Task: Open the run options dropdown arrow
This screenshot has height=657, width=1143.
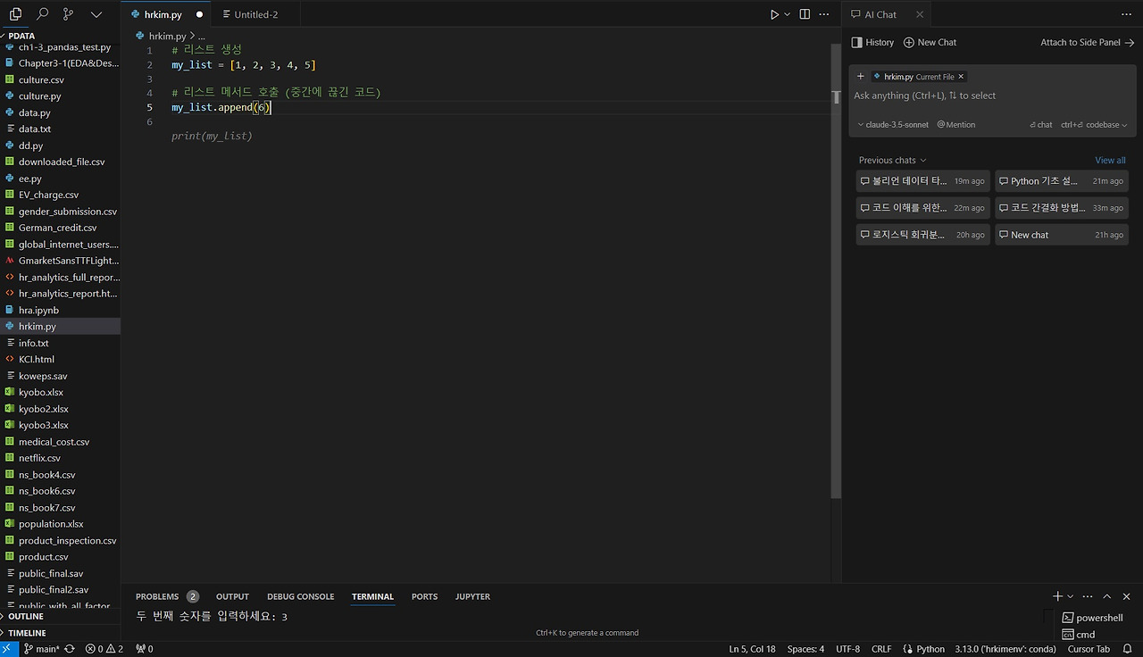Action: coord(787,14)
